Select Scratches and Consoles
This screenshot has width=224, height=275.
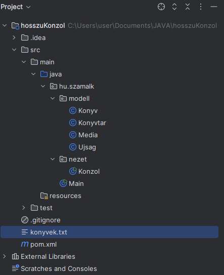59,268
